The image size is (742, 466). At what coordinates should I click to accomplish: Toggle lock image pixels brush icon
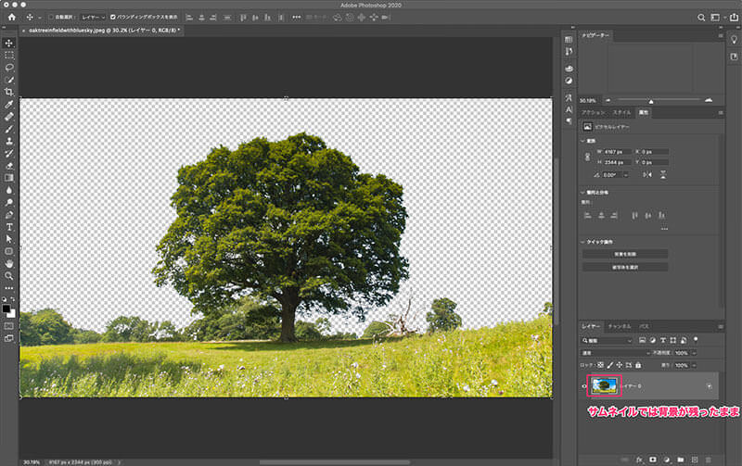click(610, 365)
